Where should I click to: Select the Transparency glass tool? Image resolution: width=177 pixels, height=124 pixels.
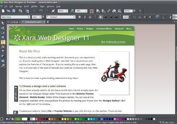coord(3,52)
